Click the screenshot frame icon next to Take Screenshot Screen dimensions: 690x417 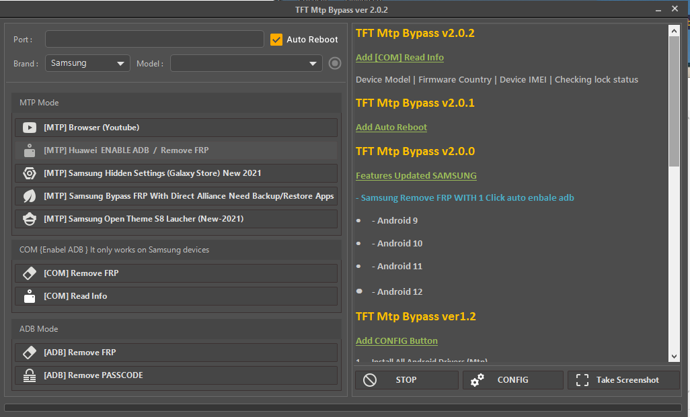pos(582,379)
